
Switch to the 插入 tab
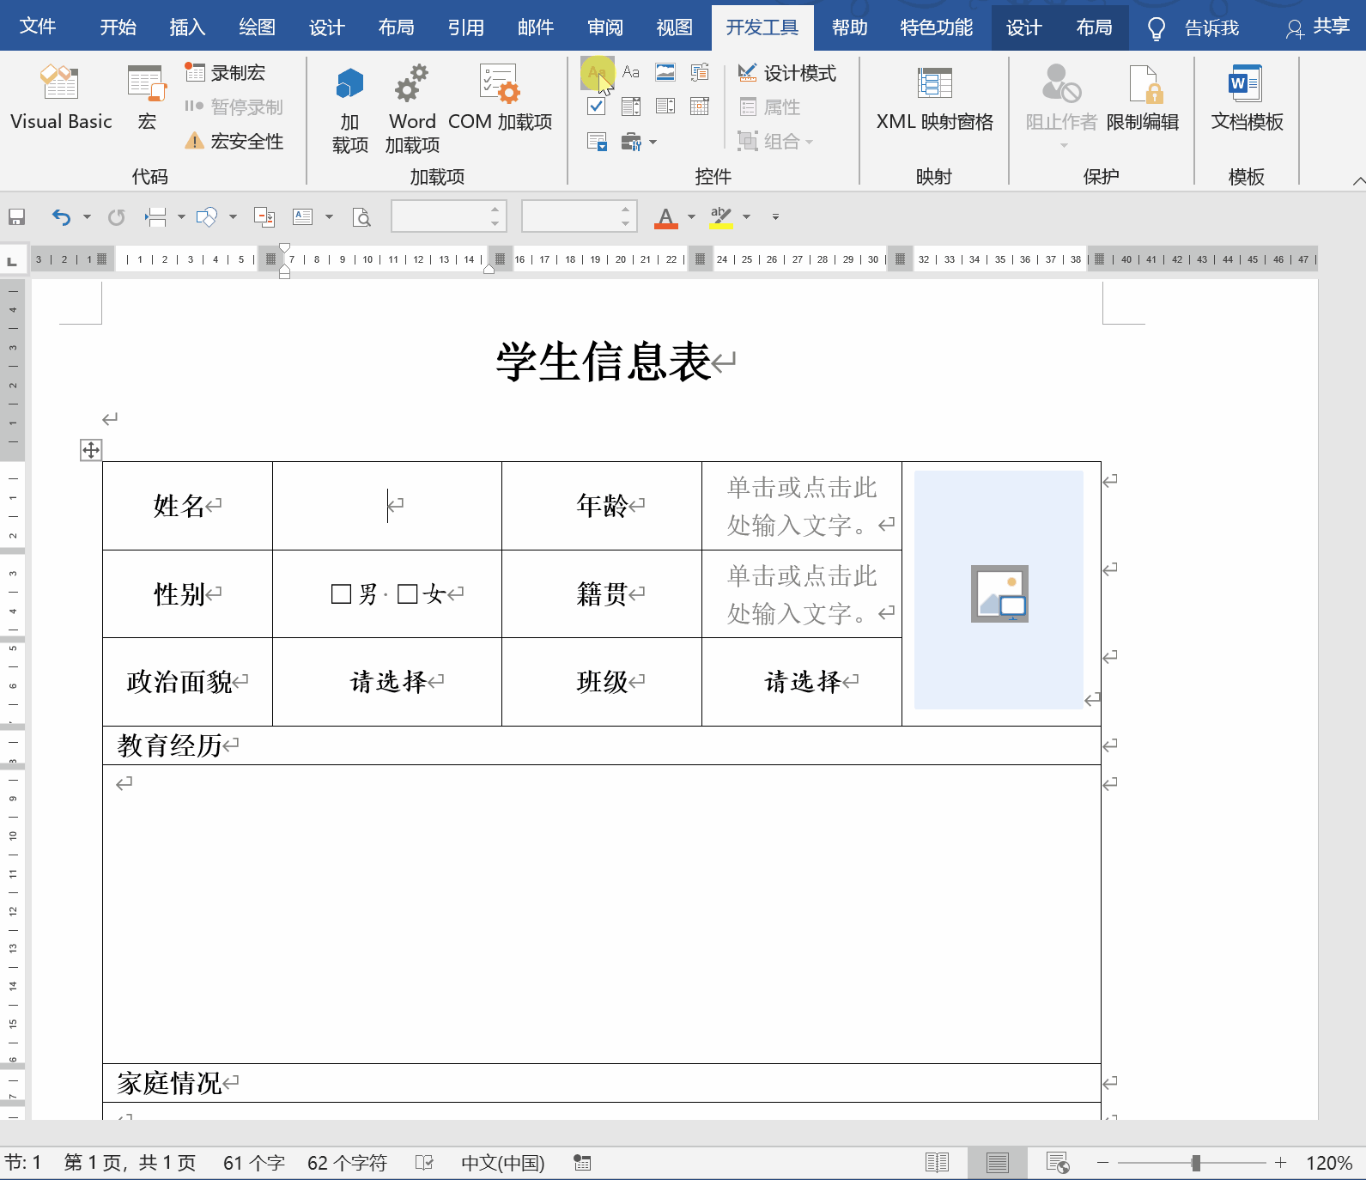[x=187, y=27]
